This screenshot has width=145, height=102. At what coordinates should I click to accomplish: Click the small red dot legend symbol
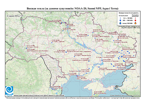point(136,18)
